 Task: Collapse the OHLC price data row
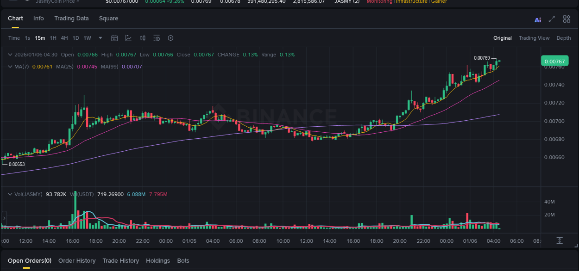pos(9,55)
